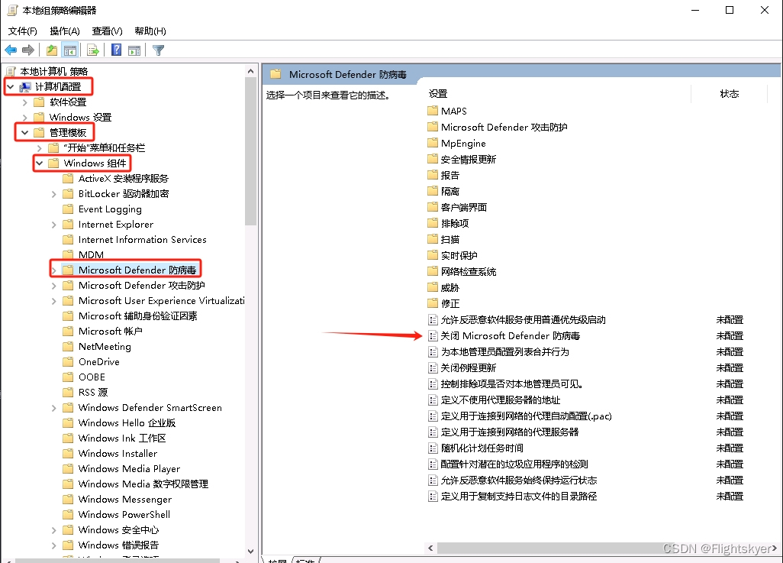Viewport: 783px width, 563px height.
Task: Click policy icon for 关闭例程更新
Action: pos(433,368)
